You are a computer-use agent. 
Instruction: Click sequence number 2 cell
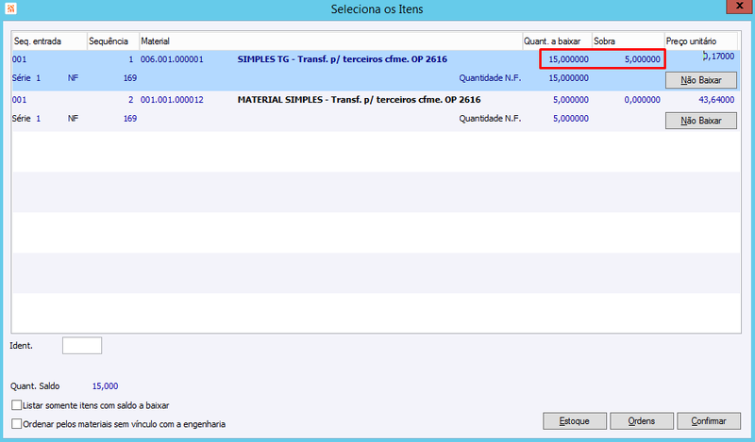coord(130,100)
